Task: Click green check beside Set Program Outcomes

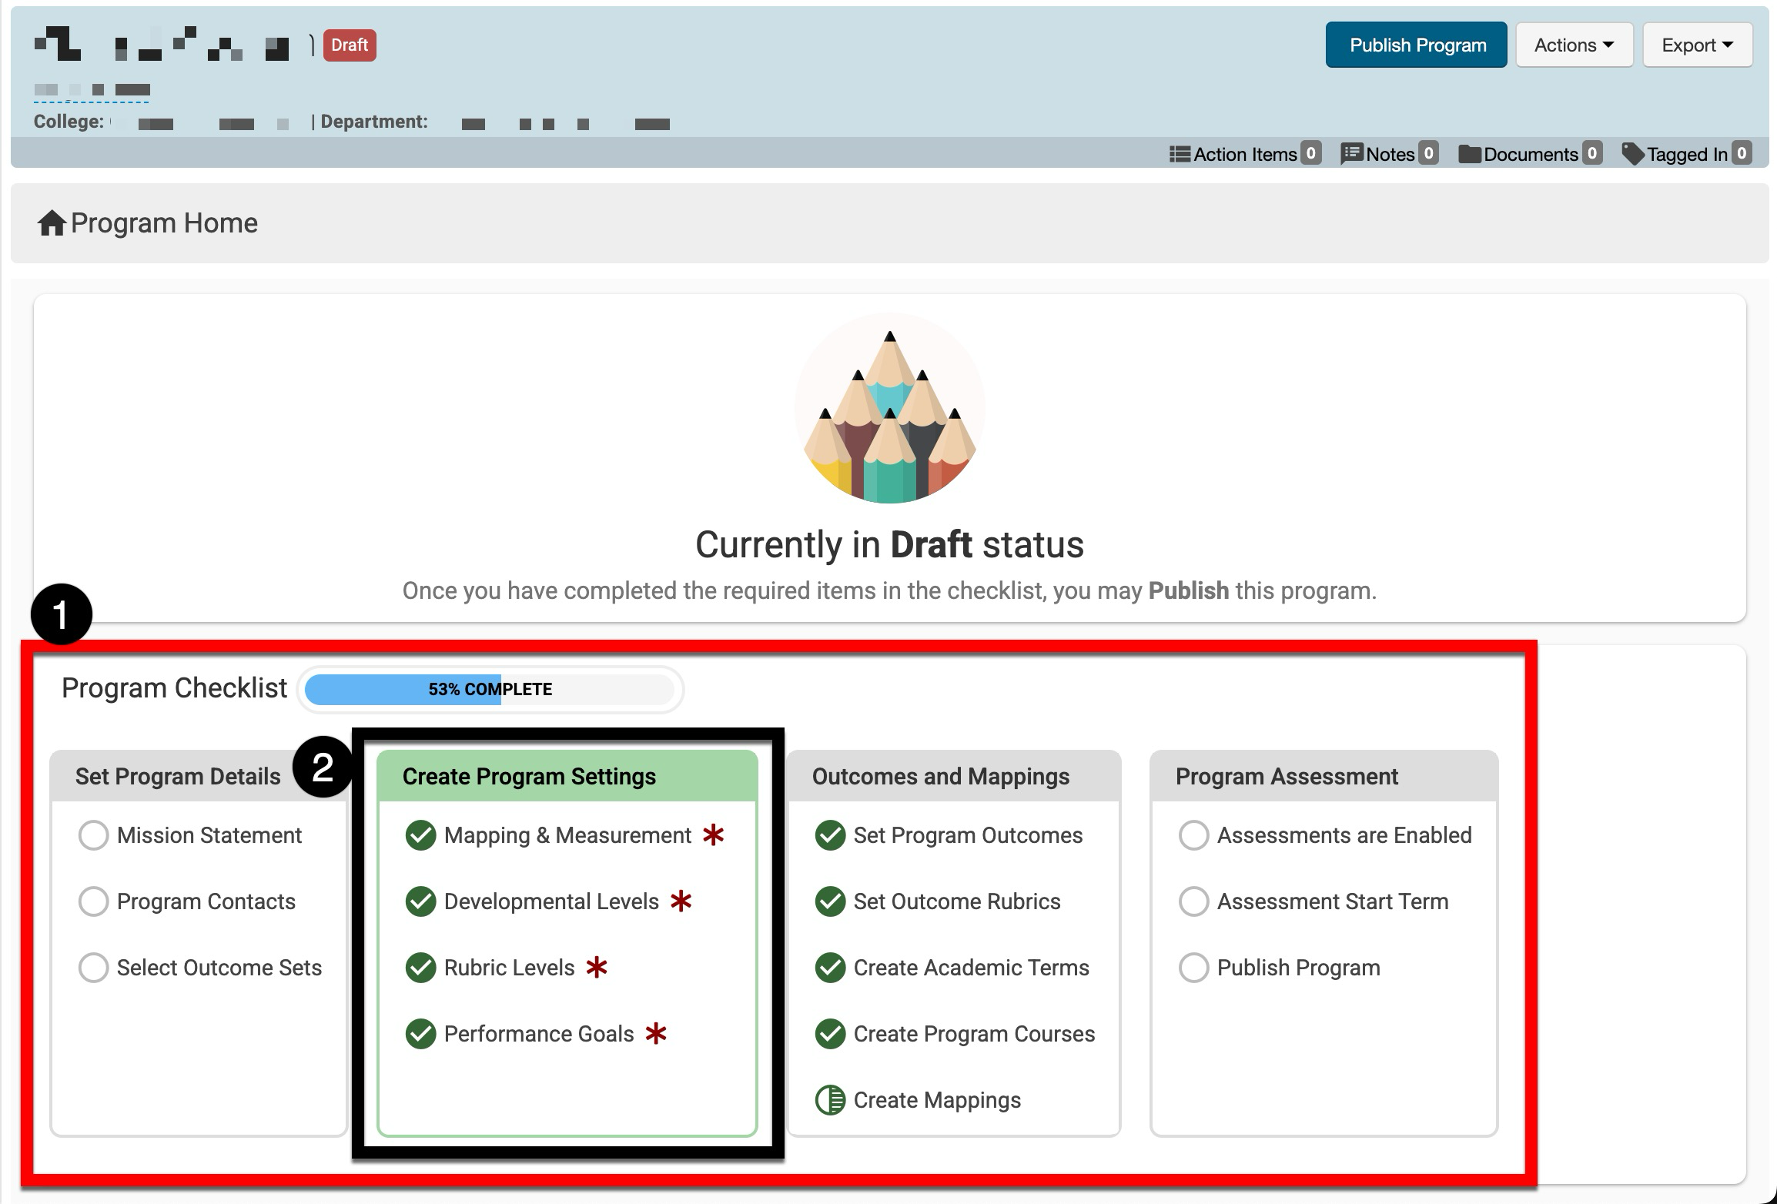Action: (x=830, y=835)
